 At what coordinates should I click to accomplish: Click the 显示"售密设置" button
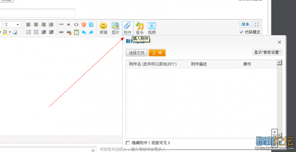[x=267, y=52]
